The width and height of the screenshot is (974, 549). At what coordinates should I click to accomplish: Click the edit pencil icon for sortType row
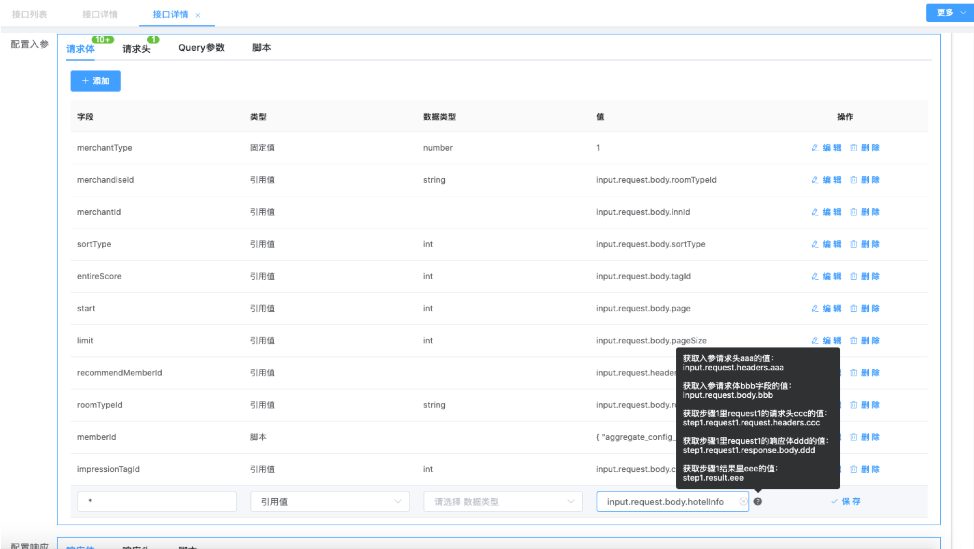(815, 244)
